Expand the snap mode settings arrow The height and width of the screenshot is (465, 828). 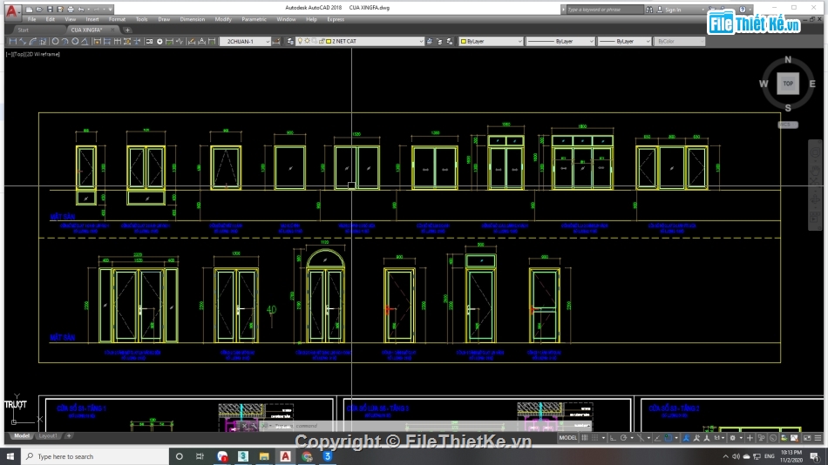(x=604, y=437)
